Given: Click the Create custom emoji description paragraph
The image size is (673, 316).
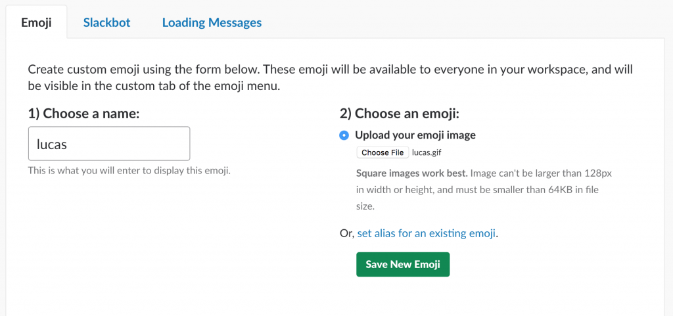Looking at the screenshot, I should click(331, 78).
